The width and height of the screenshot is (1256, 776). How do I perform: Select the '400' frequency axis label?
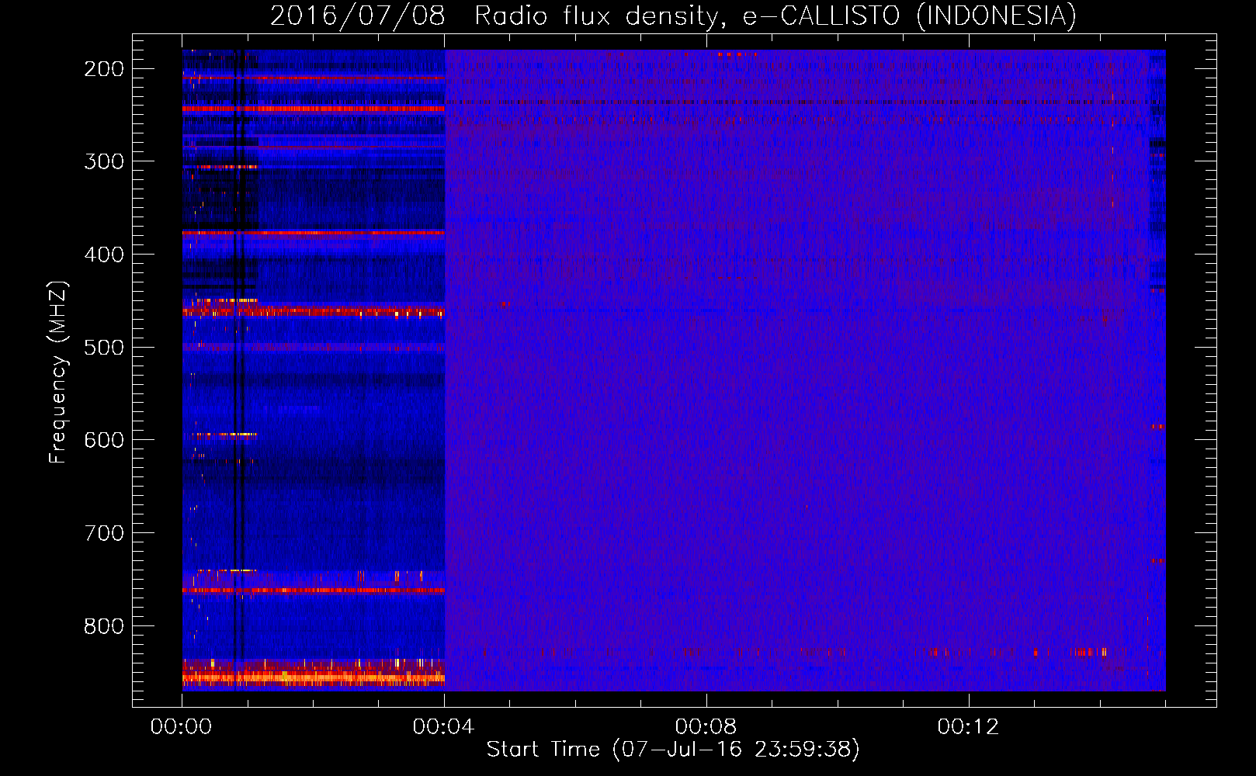coord(103,255)
